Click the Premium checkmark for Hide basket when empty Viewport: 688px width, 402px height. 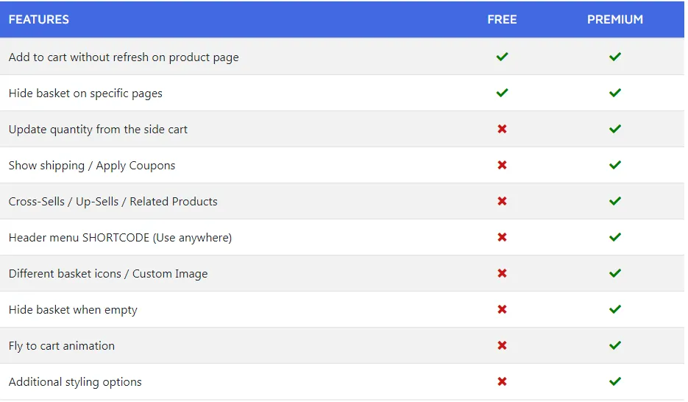click(615, 309)
